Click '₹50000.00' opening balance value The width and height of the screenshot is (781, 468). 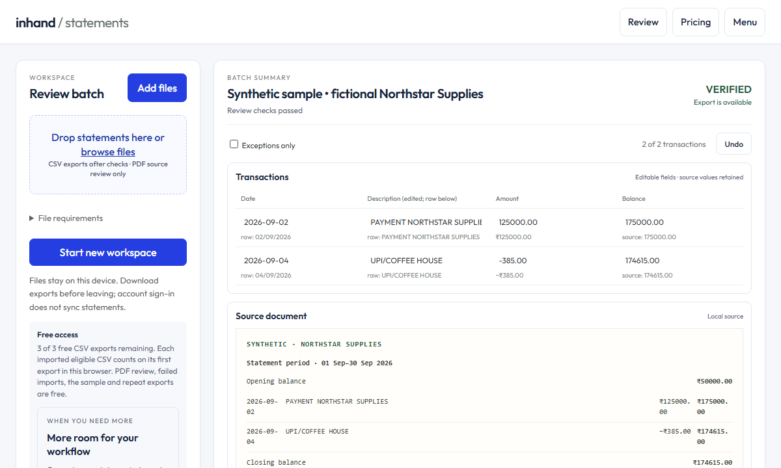click(714, 381)
